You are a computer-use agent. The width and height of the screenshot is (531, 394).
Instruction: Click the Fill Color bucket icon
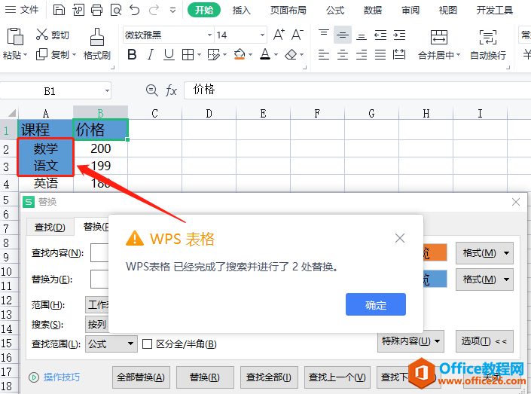pyautogui.click(x=240, y=54)
